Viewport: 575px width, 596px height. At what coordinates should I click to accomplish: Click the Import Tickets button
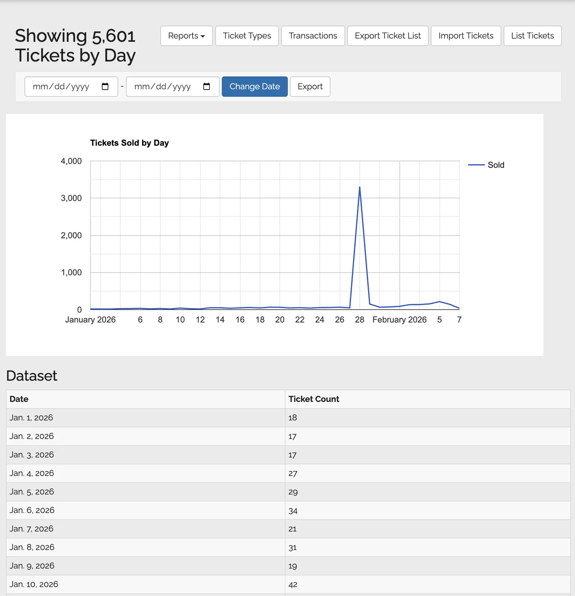click(x=466, y=36)
